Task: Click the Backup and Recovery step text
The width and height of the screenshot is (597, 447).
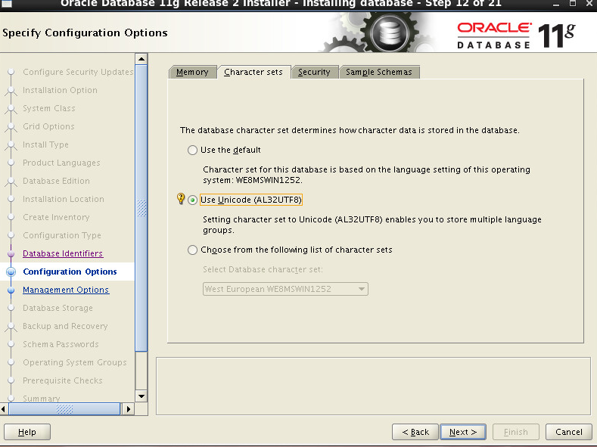Action: coord(66,326)
